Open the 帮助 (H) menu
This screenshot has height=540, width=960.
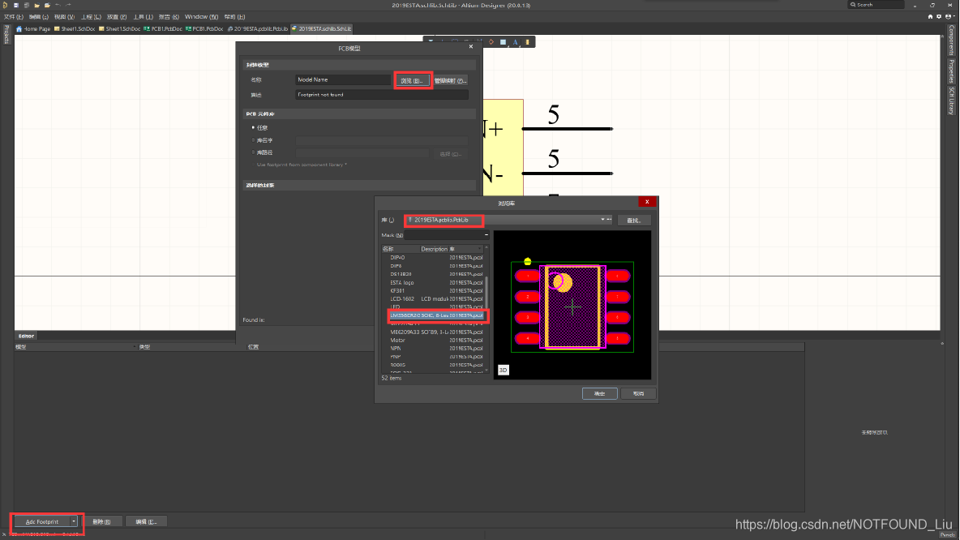click(x=234, y=16)
